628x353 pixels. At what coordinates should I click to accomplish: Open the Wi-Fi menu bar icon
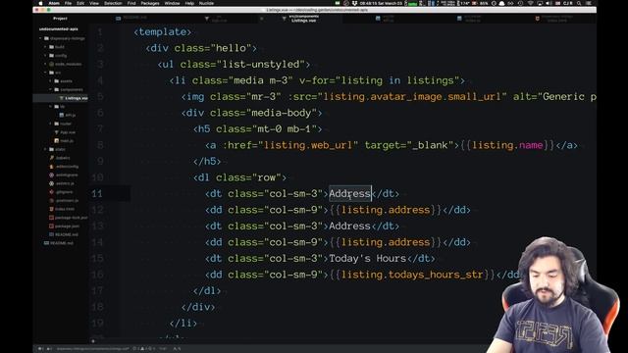point(531,3)
